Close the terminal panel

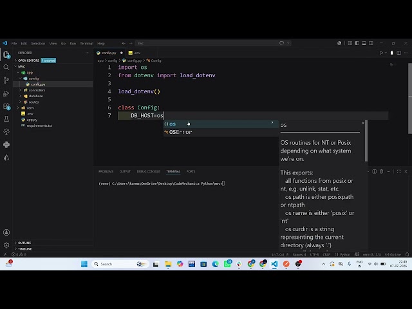[x=406, y=171]
